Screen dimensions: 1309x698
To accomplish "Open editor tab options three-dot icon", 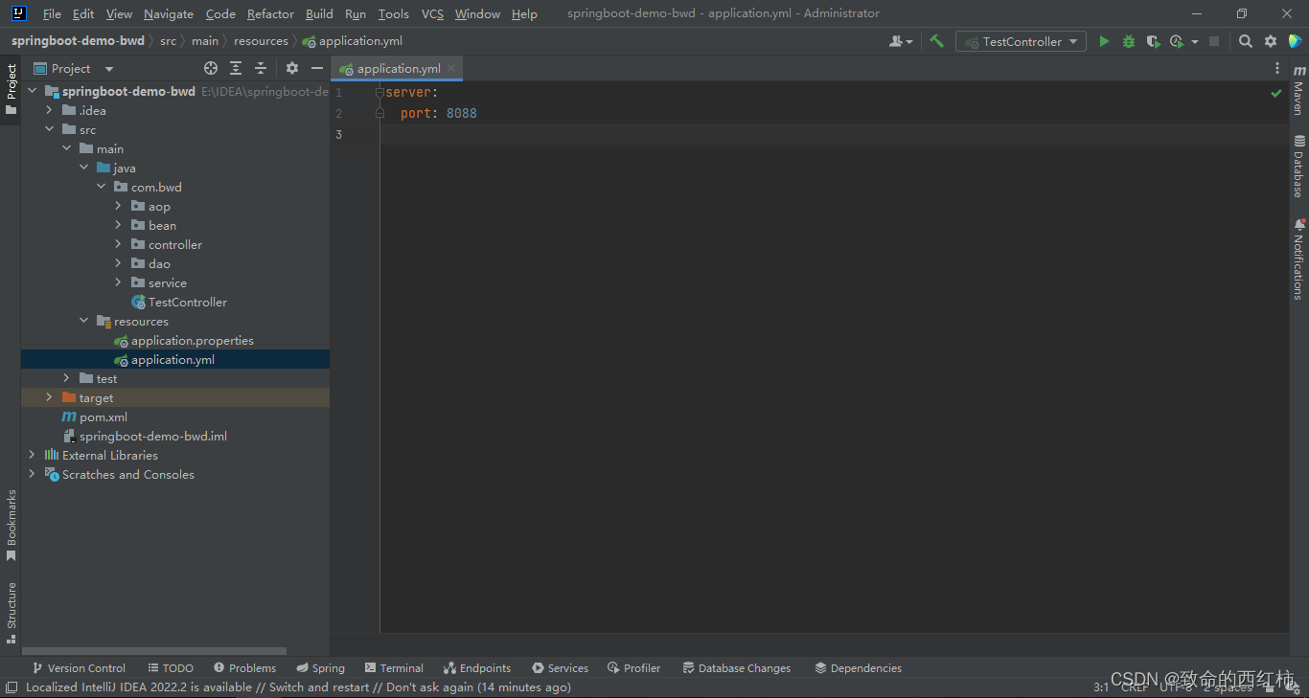I will click(1277, 68).
